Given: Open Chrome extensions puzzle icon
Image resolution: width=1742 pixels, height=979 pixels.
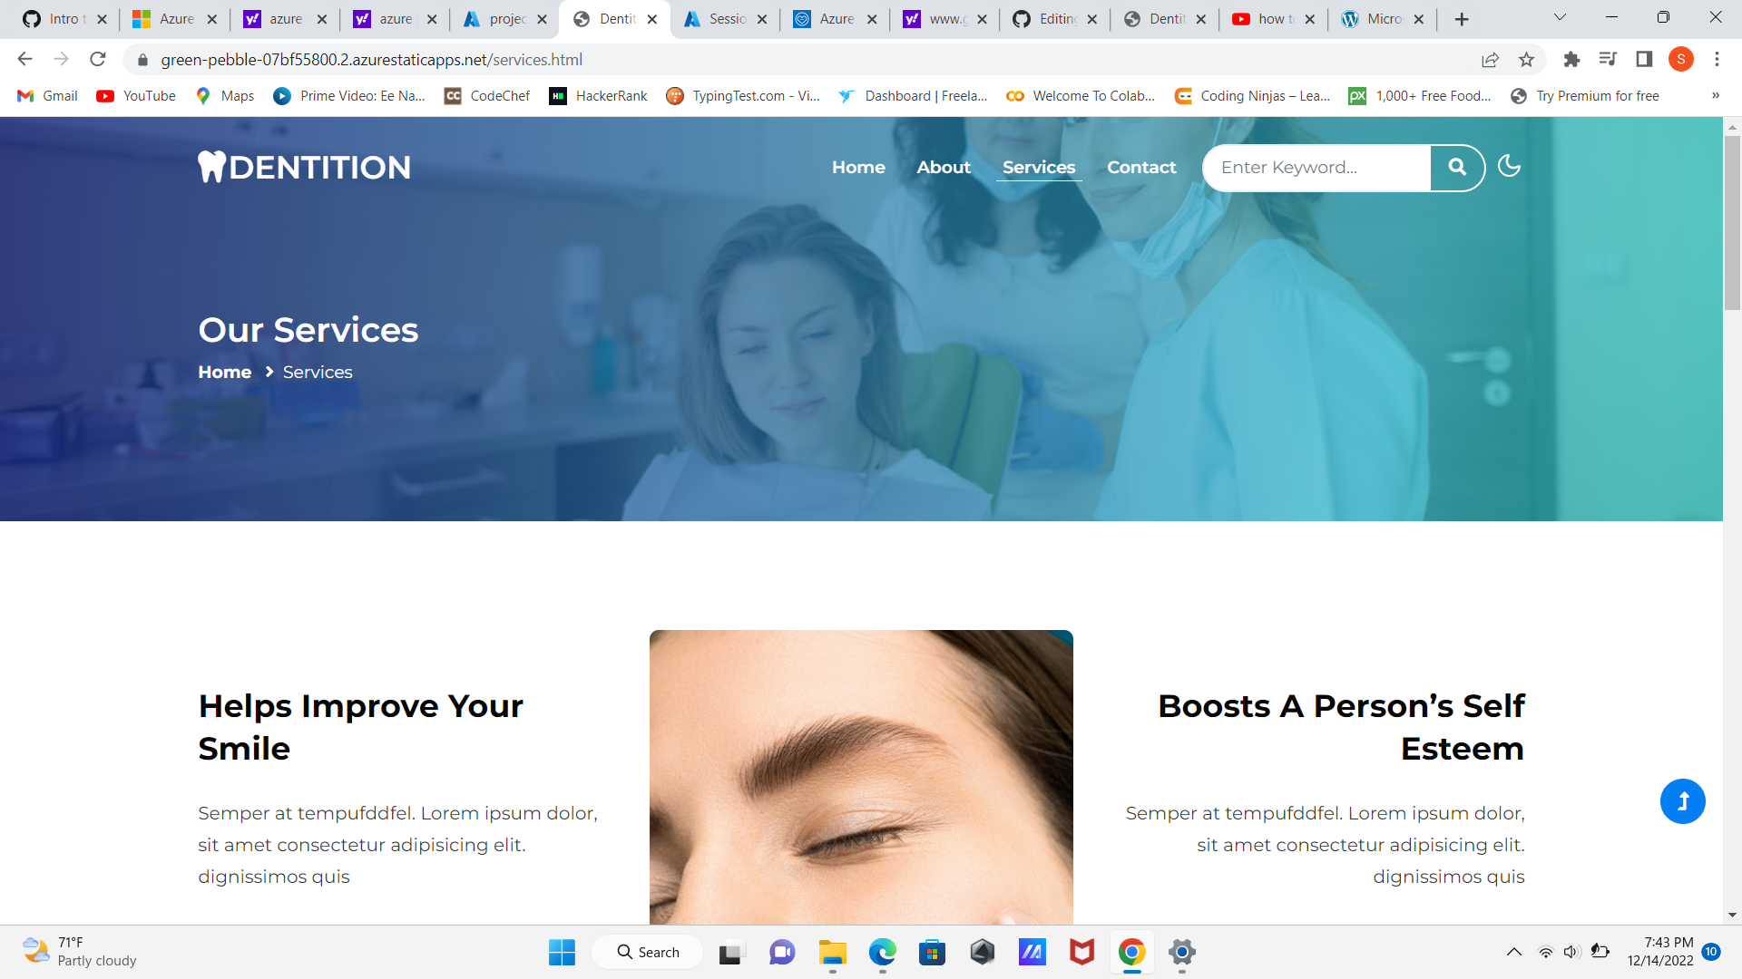Looking at the screenshot, I should point(1571,60).
